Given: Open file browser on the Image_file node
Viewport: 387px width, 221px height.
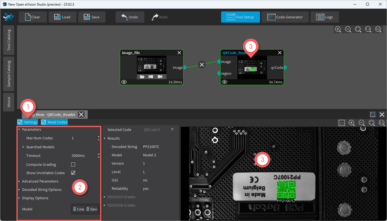Looking at the screenshot, I should point(142,77).
